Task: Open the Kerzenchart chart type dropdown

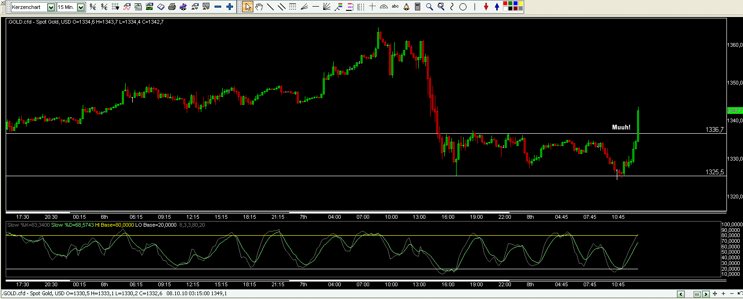Action: pos(51,7)
